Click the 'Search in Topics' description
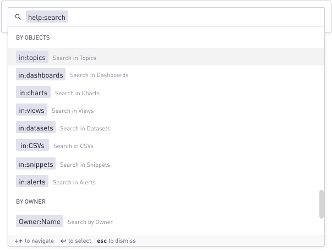 coord(74,58)
